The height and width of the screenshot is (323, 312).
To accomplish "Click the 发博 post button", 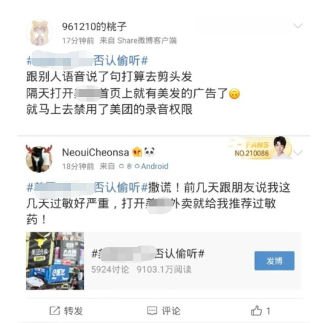I will (274, 260).
